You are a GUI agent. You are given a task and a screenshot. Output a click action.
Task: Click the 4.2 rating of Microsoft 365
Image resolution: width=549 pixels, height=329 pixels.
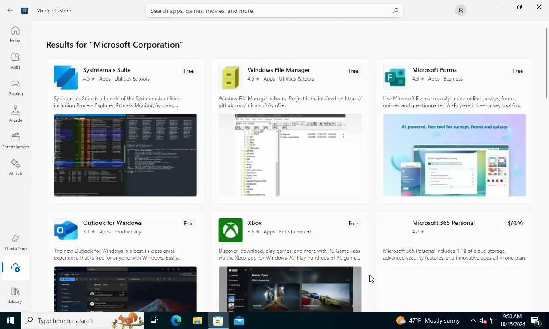[418, 232]
